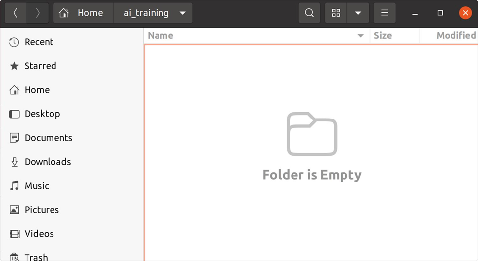Click the Music note sidebar icon
The height and width of the screenshot is (261, 478).
pyautogui.click(x=15, y=186)
